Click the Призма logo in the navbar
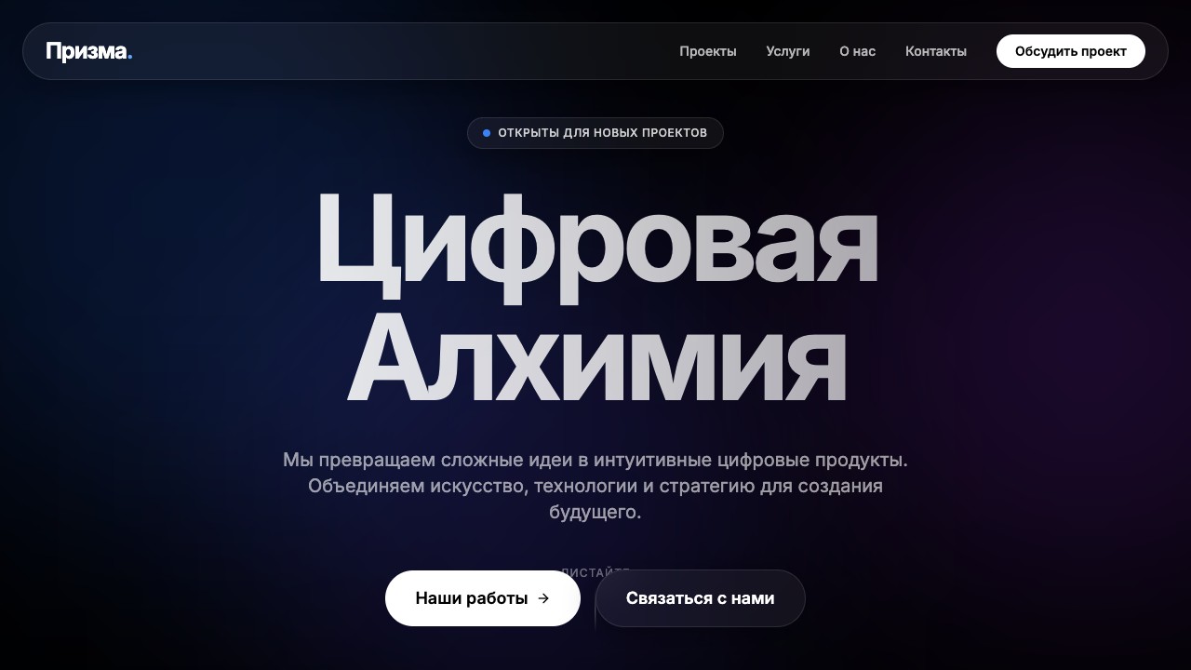 [x=84, y=51]
